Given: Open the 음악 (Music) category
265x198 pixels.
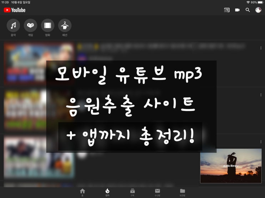Looking at the screenshot, I should (13, 26).
